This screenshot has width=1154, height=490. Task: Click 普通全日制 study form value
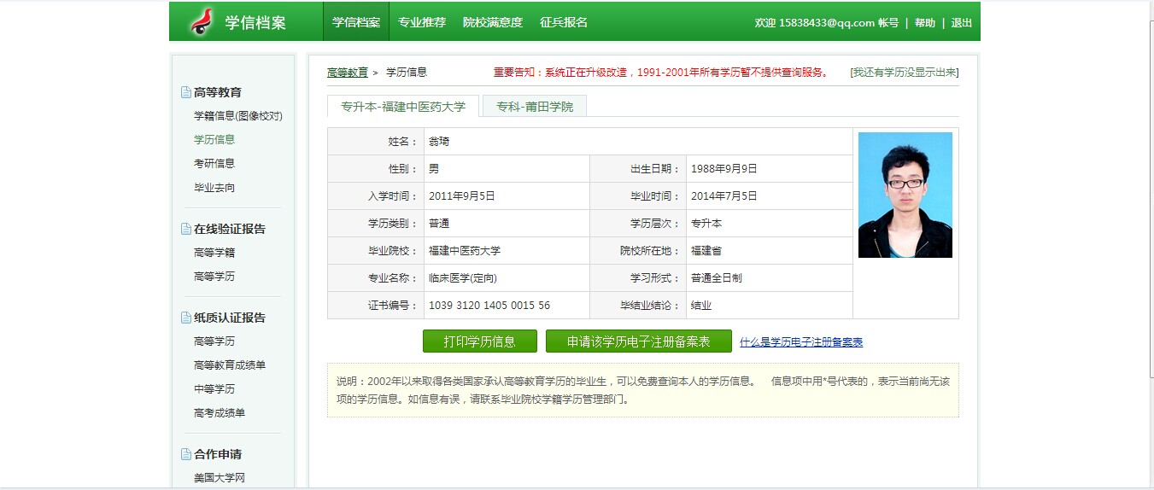click(x=717, y=278)
